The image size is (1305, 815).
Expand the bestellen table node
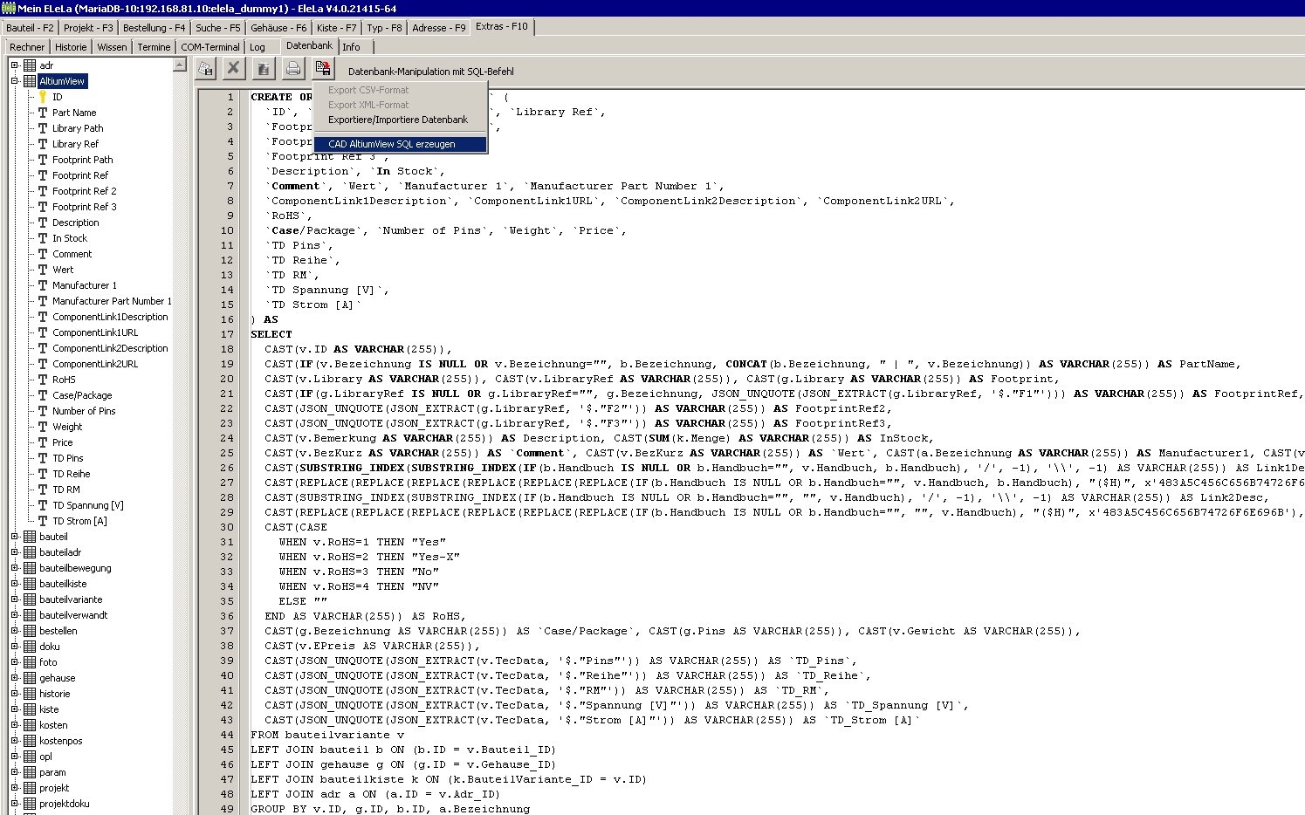coord(15,631)
